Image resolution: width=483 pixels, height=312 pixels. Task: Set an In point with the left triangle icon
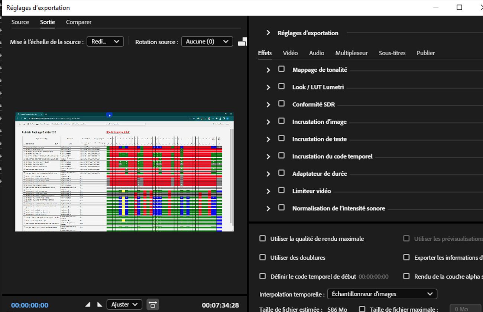point(88,304)
